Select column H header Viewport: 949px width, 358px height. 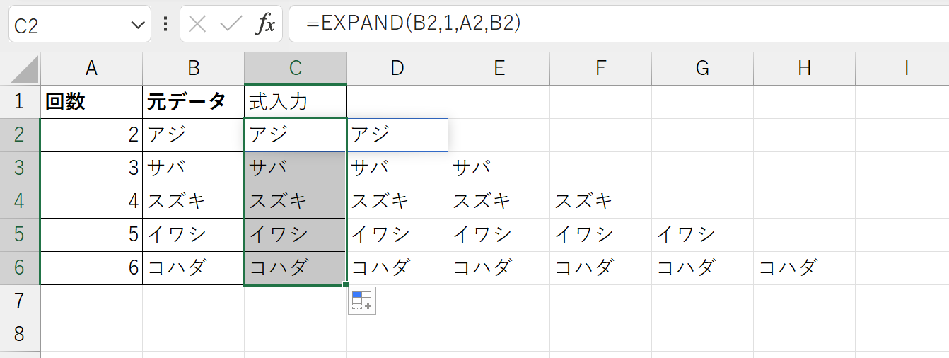point(804,68)
